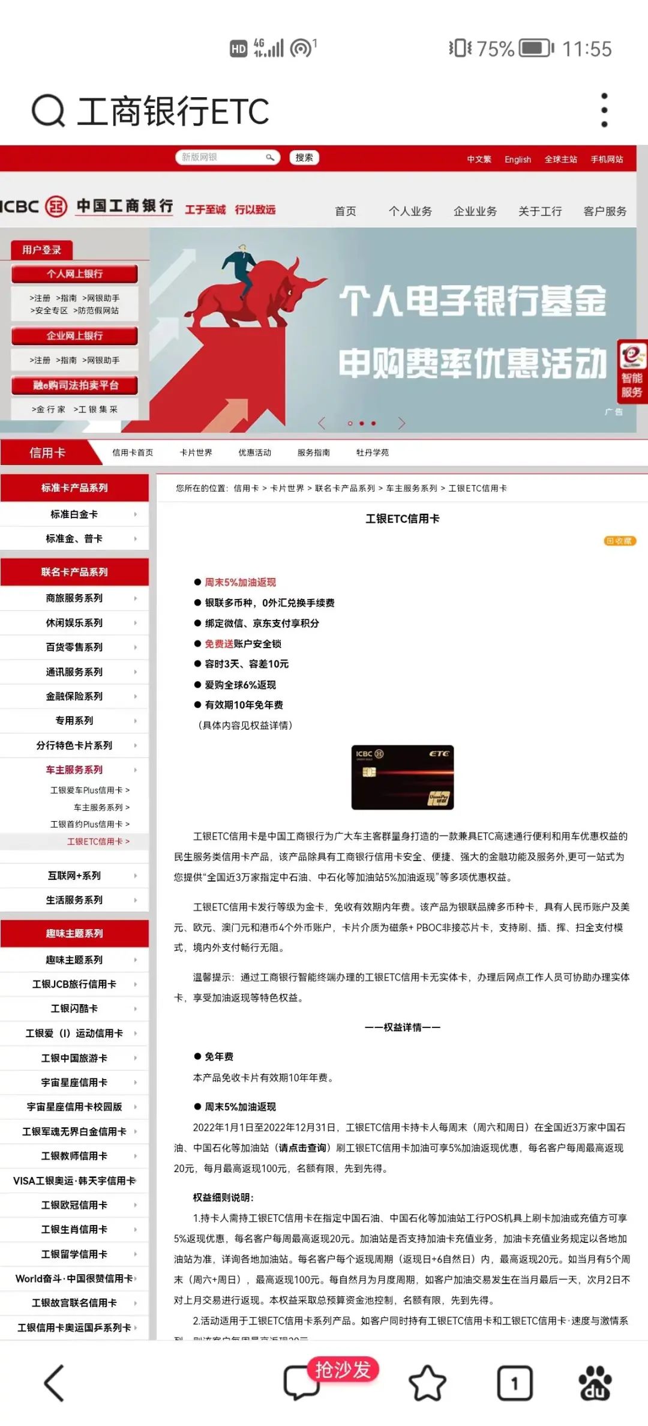The width and height of the screenshot is (648, 1426).
Task: Select the first carousel dot indicator
Action: 350,423
